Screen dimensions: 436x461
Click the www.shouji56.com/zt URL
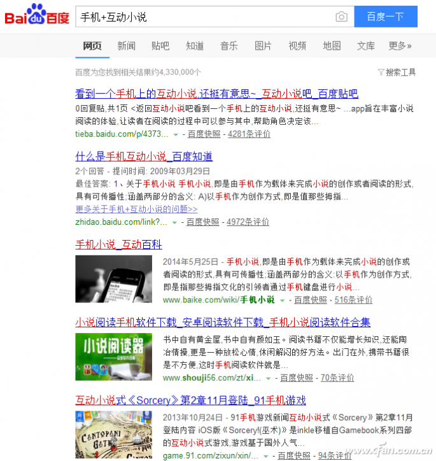[x=211, y=378]
